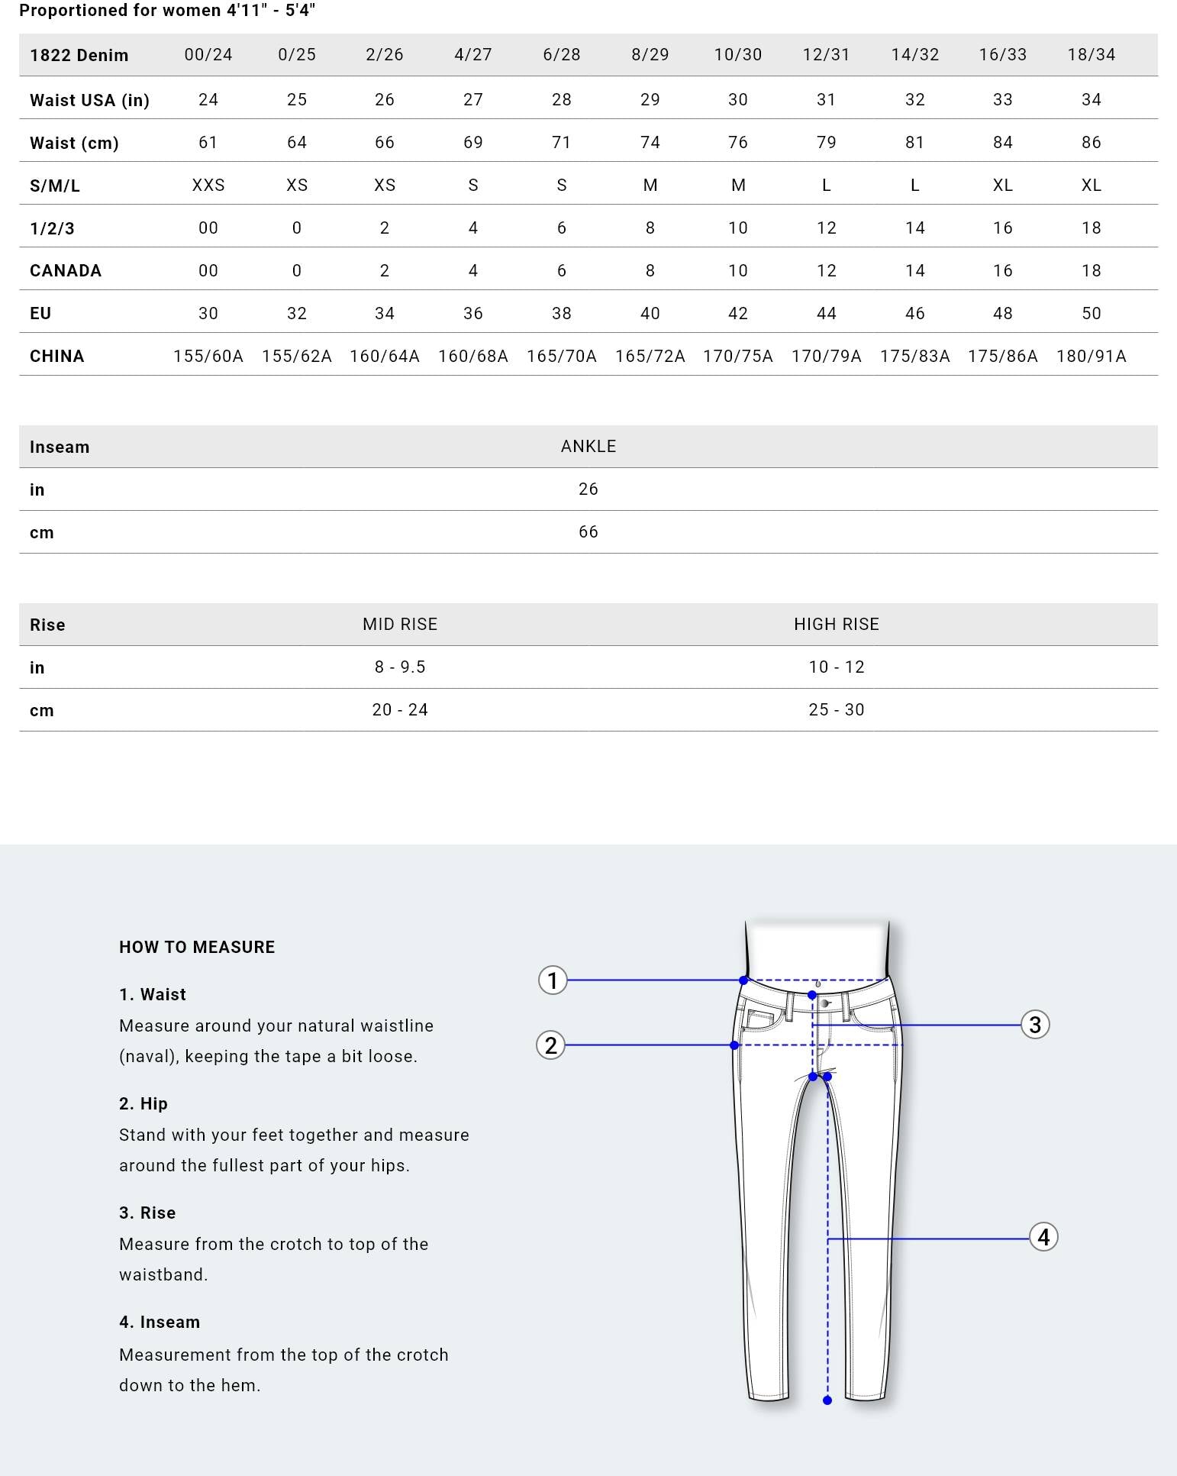Click the 180/91A China size cell
The image size is (1177, 1476).
click(1091, 357)
